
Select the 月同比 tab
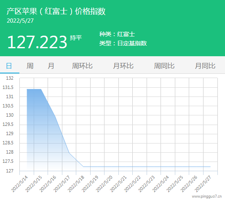pyautogui.click(x=205, y=66)
